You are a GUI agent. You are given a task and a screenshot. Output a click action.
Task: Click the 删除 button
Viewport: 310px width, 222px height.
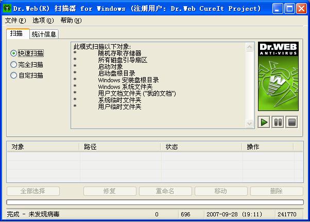277,191
